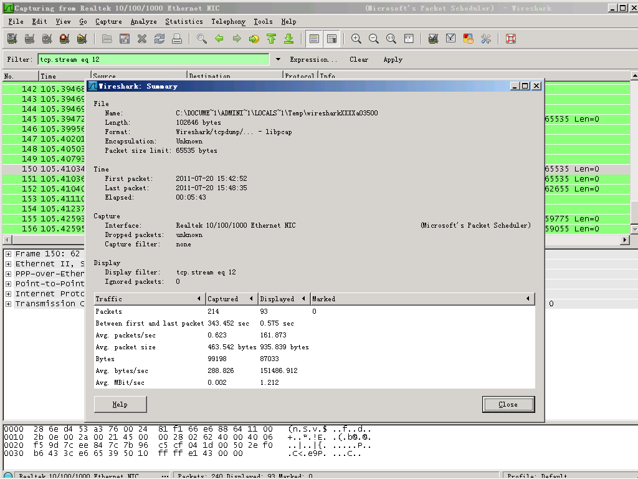The height and width of the screenshot is (479, 638).
Task: Select packet number 156 in the list
Action: (44, 228)
